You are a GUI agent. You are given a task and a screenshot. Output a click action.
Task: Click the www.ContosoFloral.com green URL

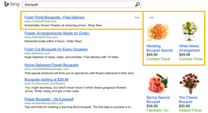tap(40, 21)
